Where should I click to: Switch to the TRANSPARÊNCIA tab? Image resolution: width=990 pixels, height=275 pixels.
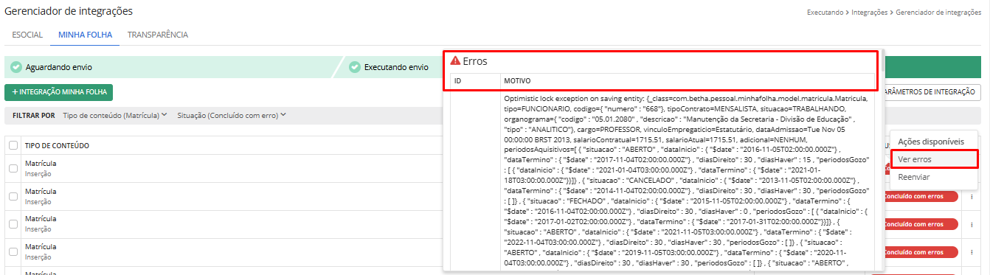coord(158,35)
